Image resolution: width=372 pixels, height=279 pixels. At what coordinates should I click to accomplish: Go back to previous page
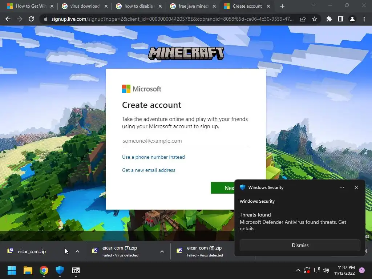[8, 19]
